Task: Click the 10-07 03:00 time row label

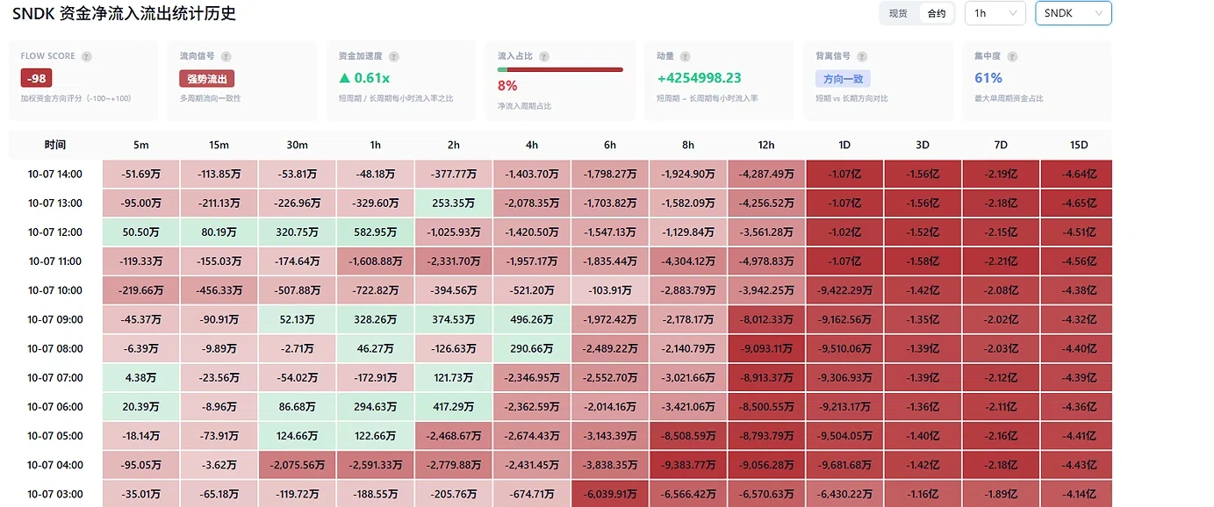Action: [55, 494]
